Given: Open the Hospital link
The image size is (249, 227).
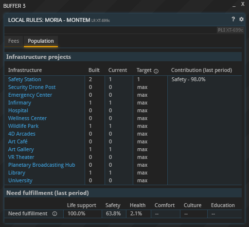Looking at the screenshot, I should pyautogui.click(x=18, y=110).
